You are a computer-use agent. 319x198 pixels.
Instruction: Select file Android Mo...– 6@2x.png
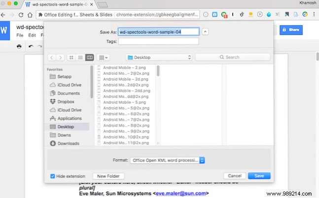pos(126,114)
